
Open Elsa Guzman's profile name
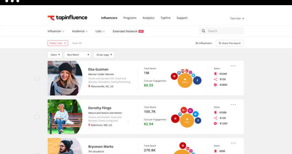tap(98, 69)
